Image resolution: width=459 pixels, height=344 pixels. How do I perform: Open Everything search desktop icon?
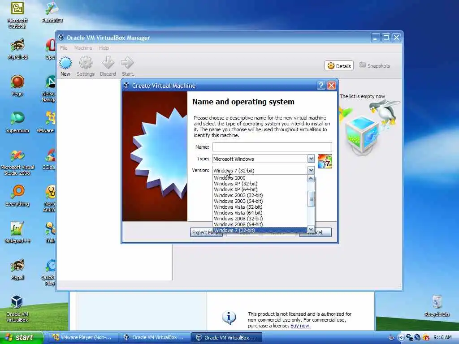17,196
